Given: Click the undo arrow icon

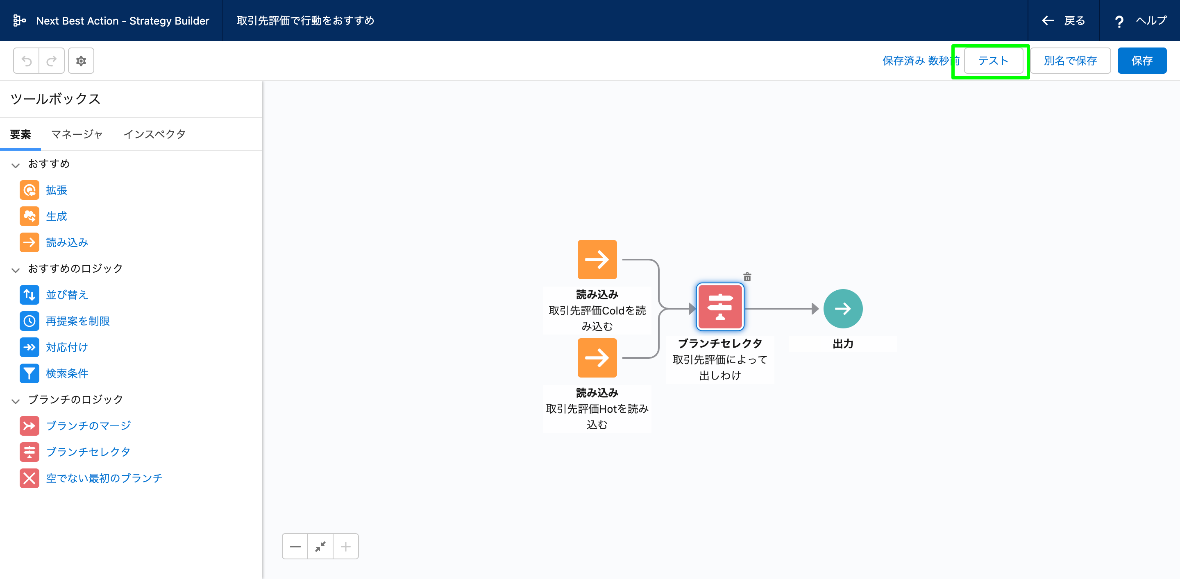Looking at the screenshot, I should (x=26, y=61).
